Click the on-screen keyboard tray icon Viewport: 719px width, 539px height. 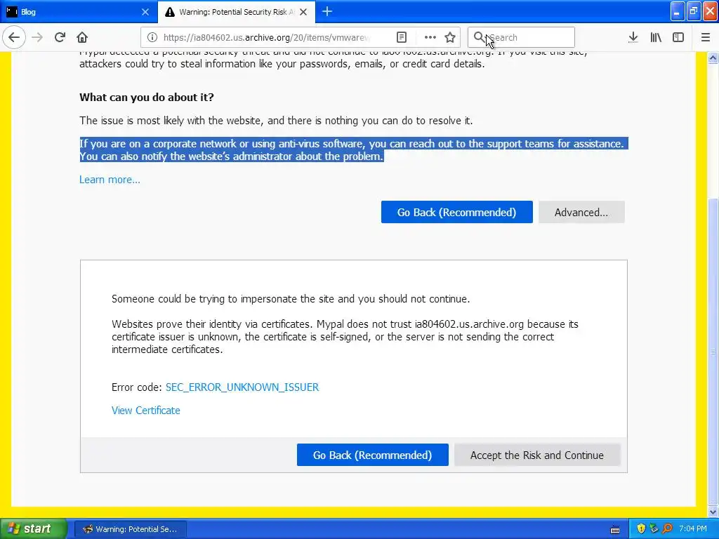click(x=615, y=530)
